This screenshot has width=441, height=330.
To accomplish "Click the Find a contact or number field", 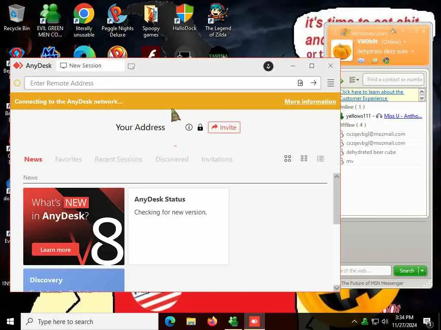I will pyautogui.click(x=393, y=79).
